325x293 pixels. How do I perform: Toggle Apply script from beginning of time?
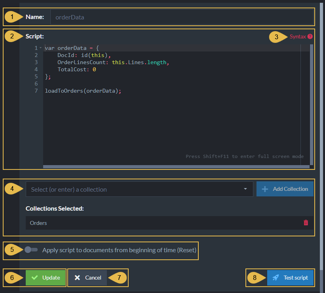pyautogui.click(x=31, y=250)
